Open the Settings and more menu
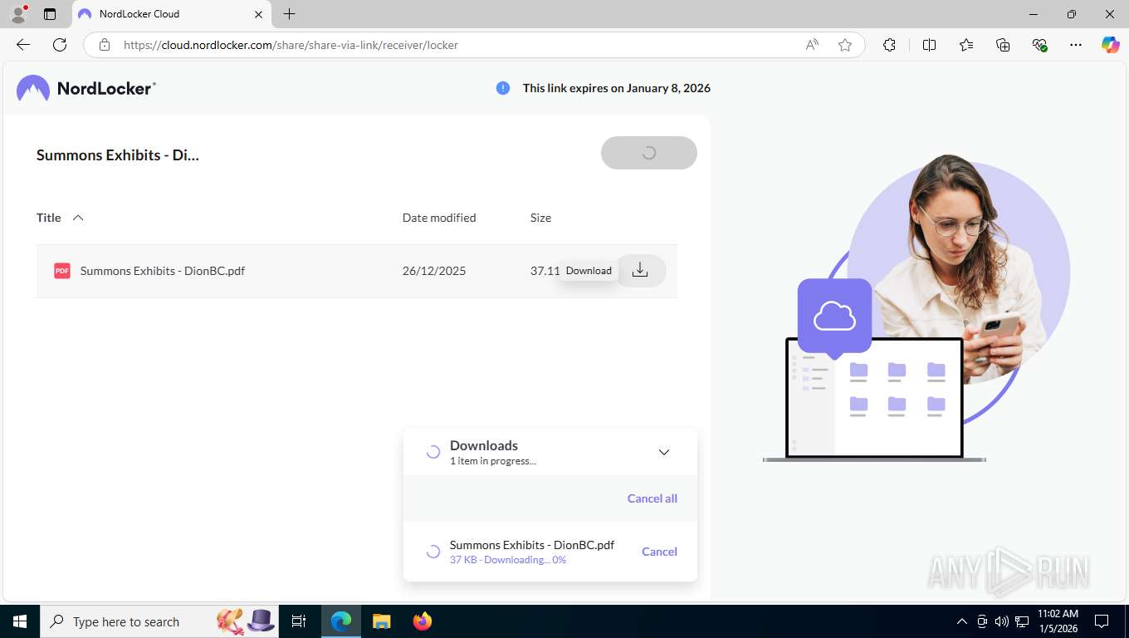The height and width of the screenshot is (638, 1129). 1076,45
